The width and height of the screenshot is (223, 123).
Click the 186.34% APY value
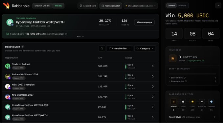click(103, 76)
